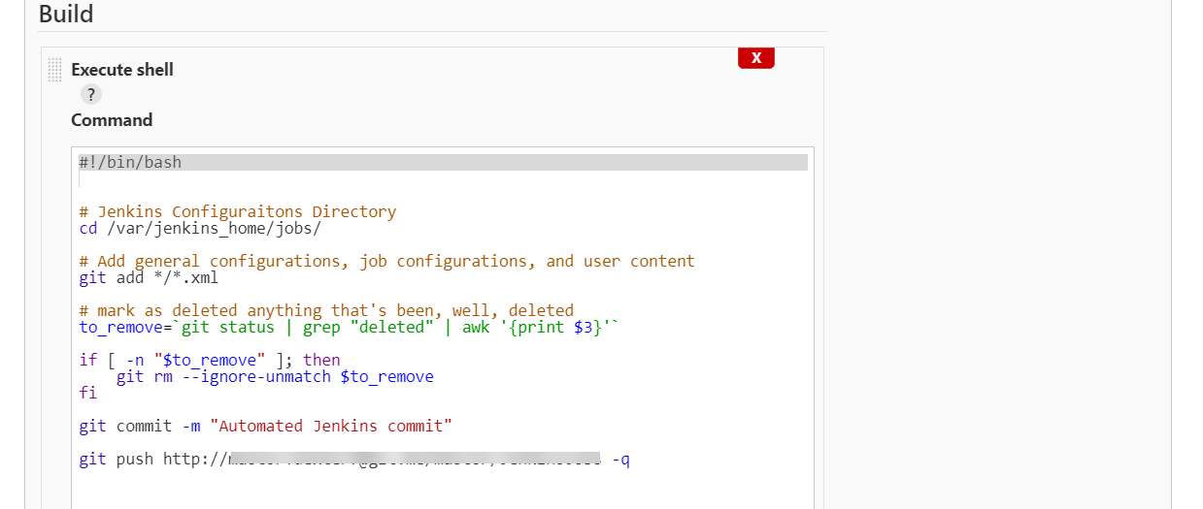Click the git add */*.xml line

point(149,278)
